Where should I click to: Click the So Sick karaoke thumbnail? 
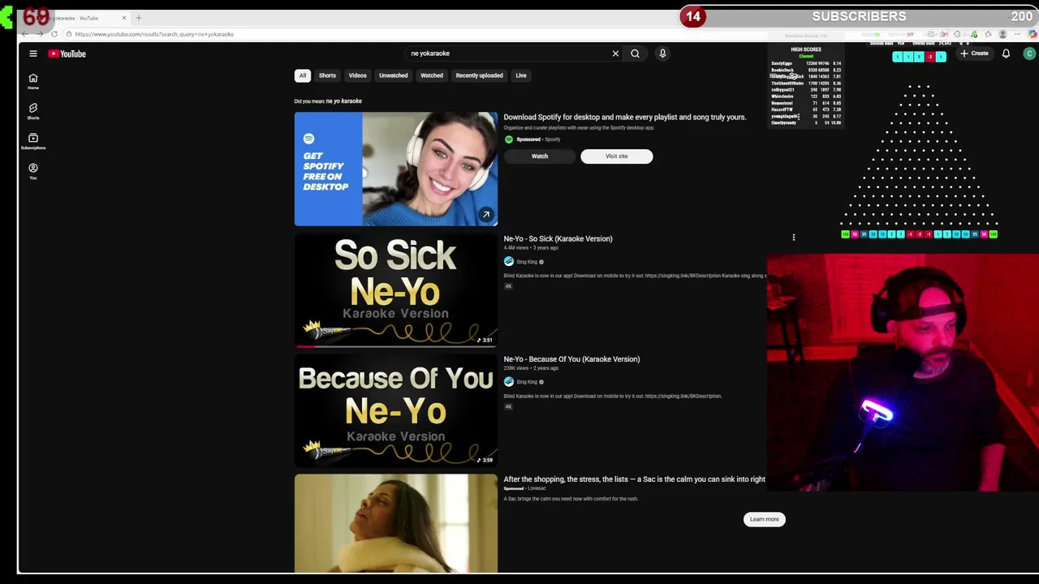[395, 290]
